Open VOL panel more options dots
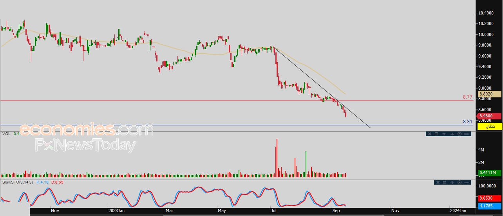503x216 pixels. coord(466,134)
